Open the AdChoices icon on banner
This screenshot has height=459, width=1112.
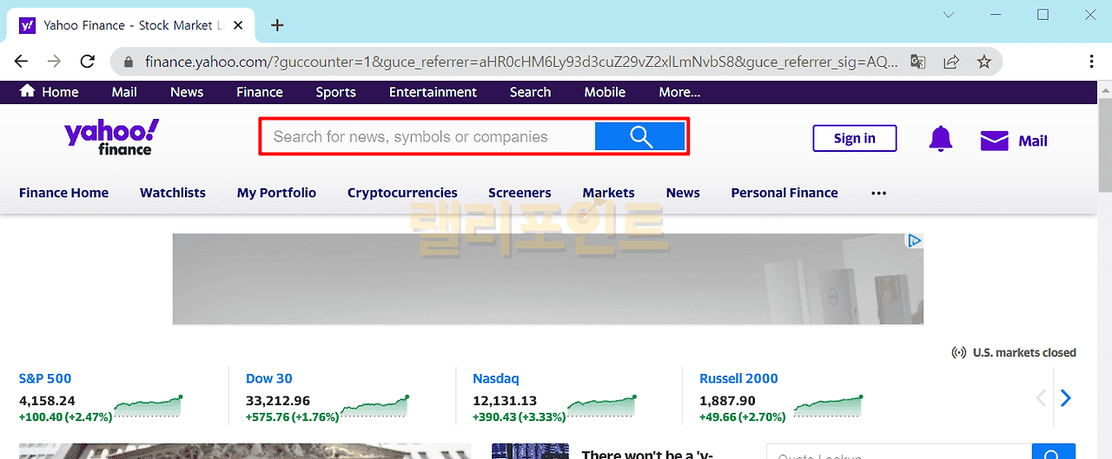914,240
